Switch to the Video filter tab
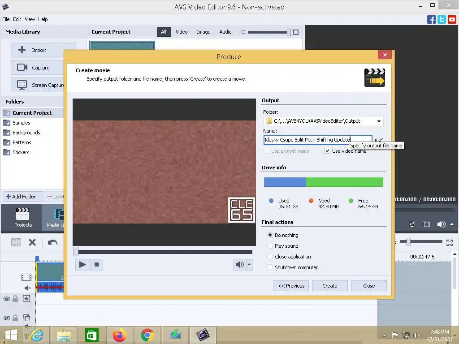The image size is (459, 344). click(x=182, y=32)
